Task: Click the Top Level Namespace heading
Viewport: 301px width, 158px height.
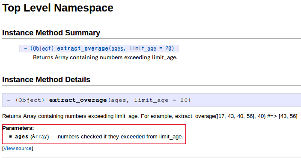Action: (x=58, y=8)
